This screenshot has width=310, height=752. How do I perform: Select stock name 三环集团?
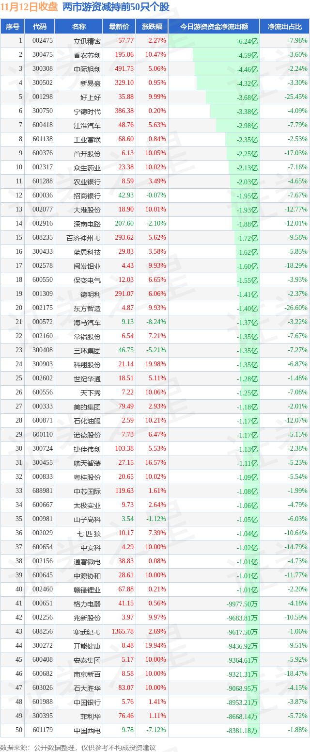(x=87, y=350)
